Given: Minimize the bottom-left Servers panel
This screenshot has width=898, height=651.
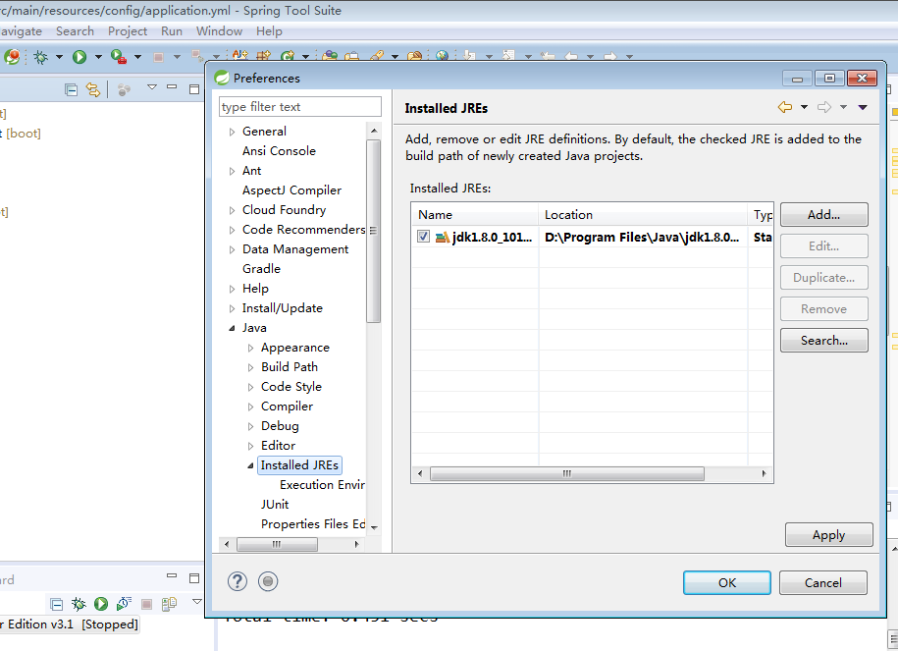Looking at the screenshot, I should (x=171, y=575).
